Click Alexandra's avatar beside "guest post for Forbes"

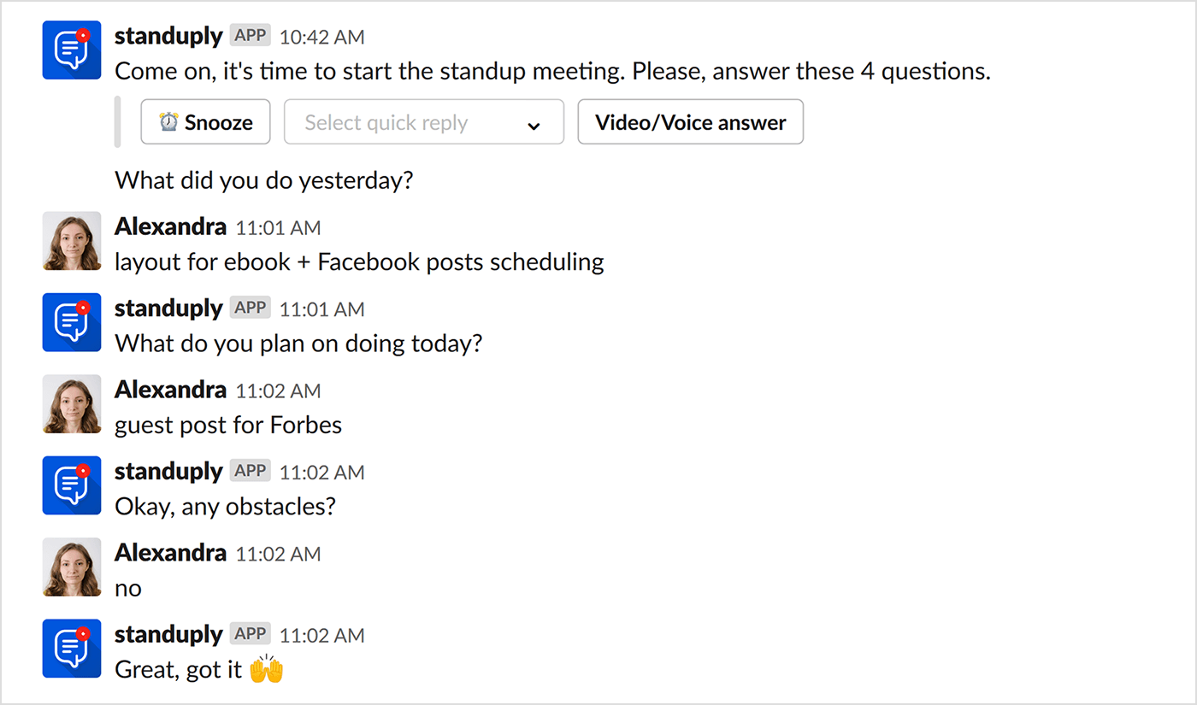[71, 403]
